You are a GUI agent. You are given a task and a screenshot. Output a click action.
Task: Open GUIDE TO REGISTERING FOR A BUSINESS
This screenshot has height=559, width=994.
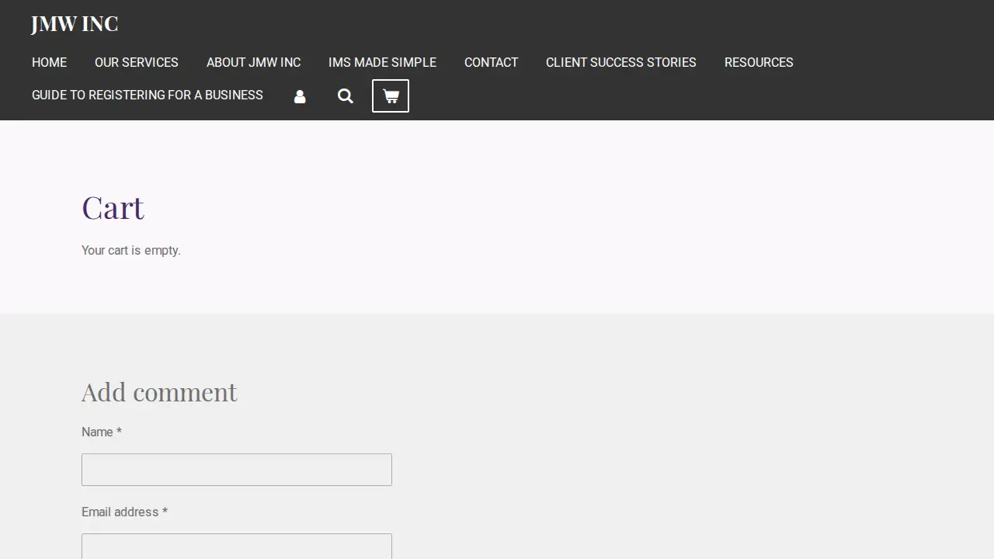[148, 95]
